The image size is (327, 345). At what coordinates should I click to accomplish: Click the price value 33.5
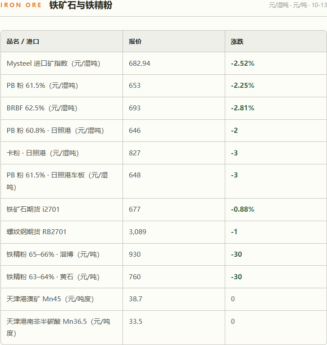click(136, 322)
